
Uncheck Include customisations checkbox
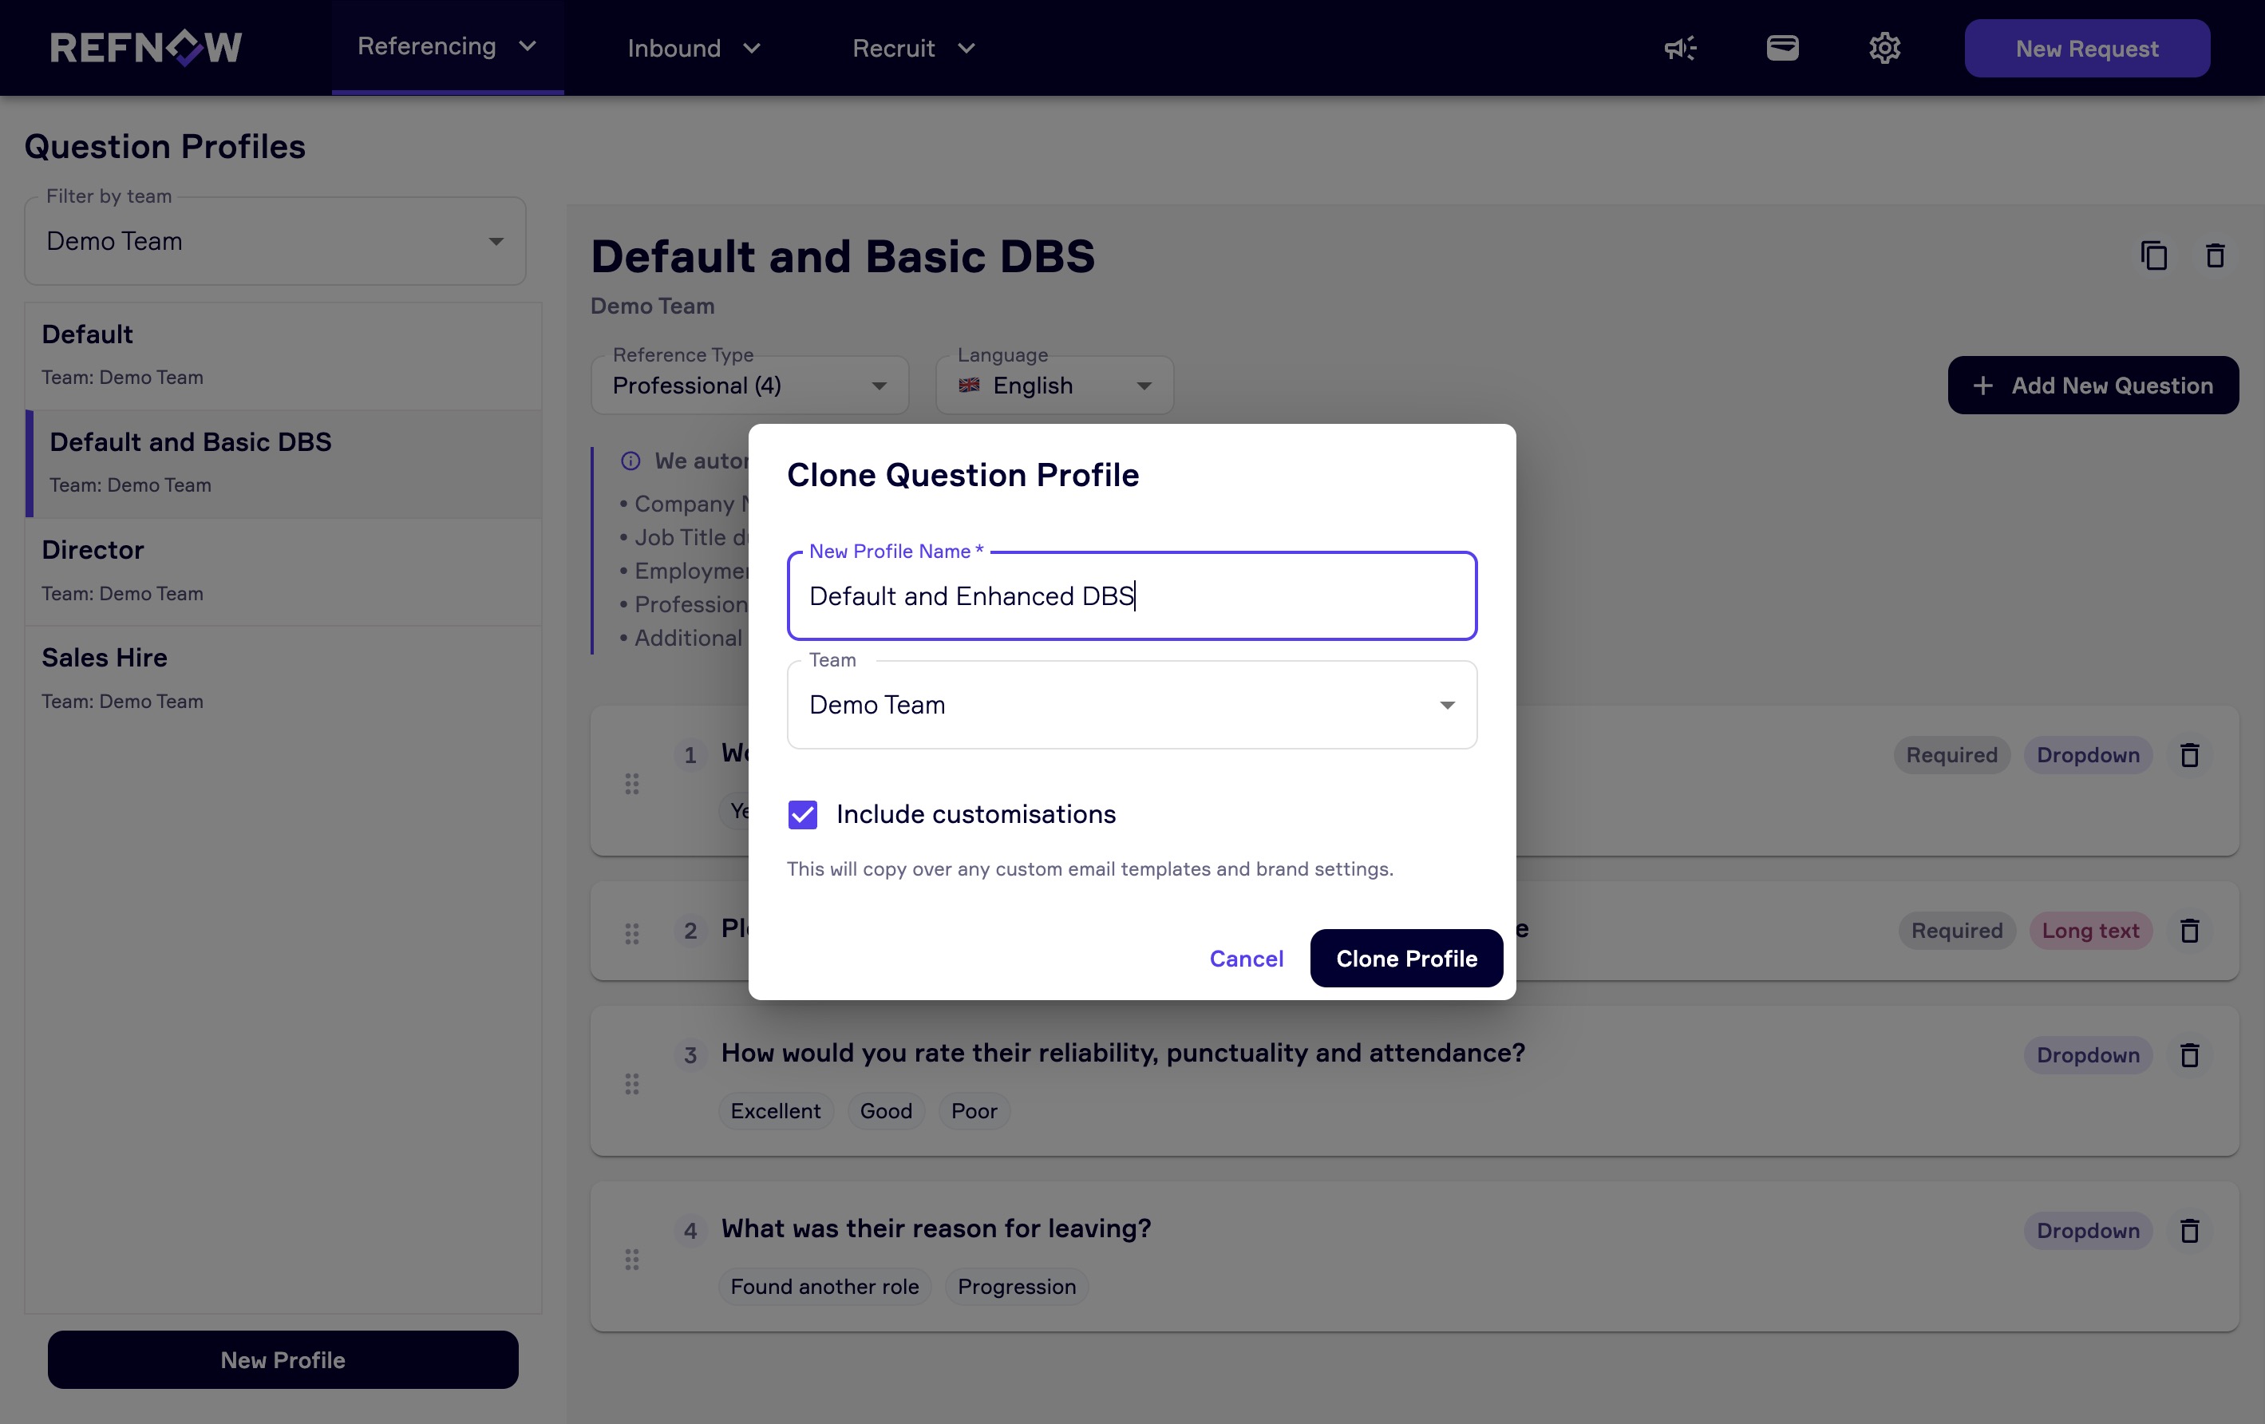[802, 814]
